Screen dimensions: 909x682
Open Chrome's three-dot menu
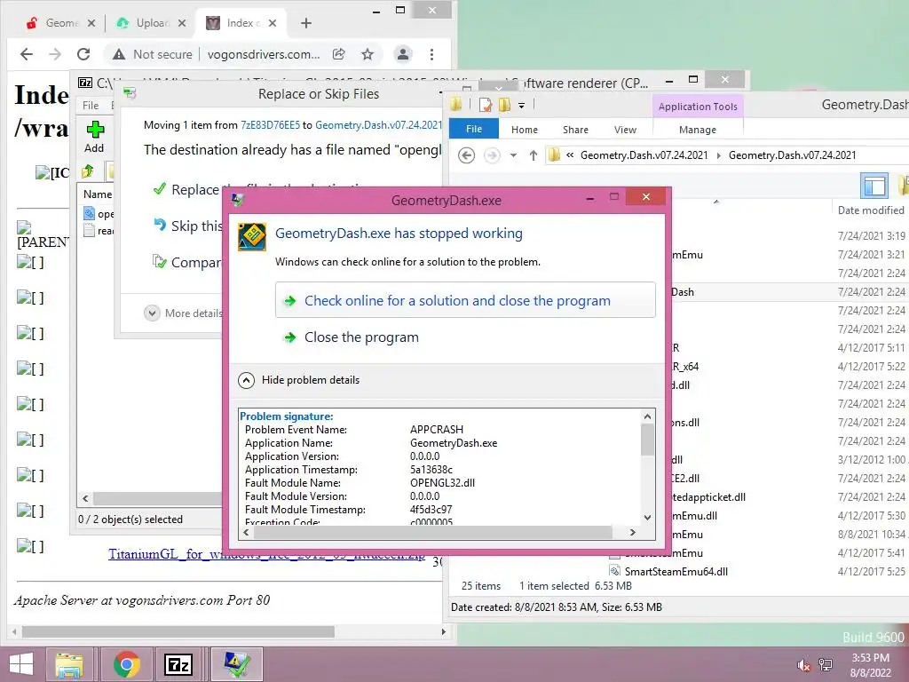[x=432, y=54]
